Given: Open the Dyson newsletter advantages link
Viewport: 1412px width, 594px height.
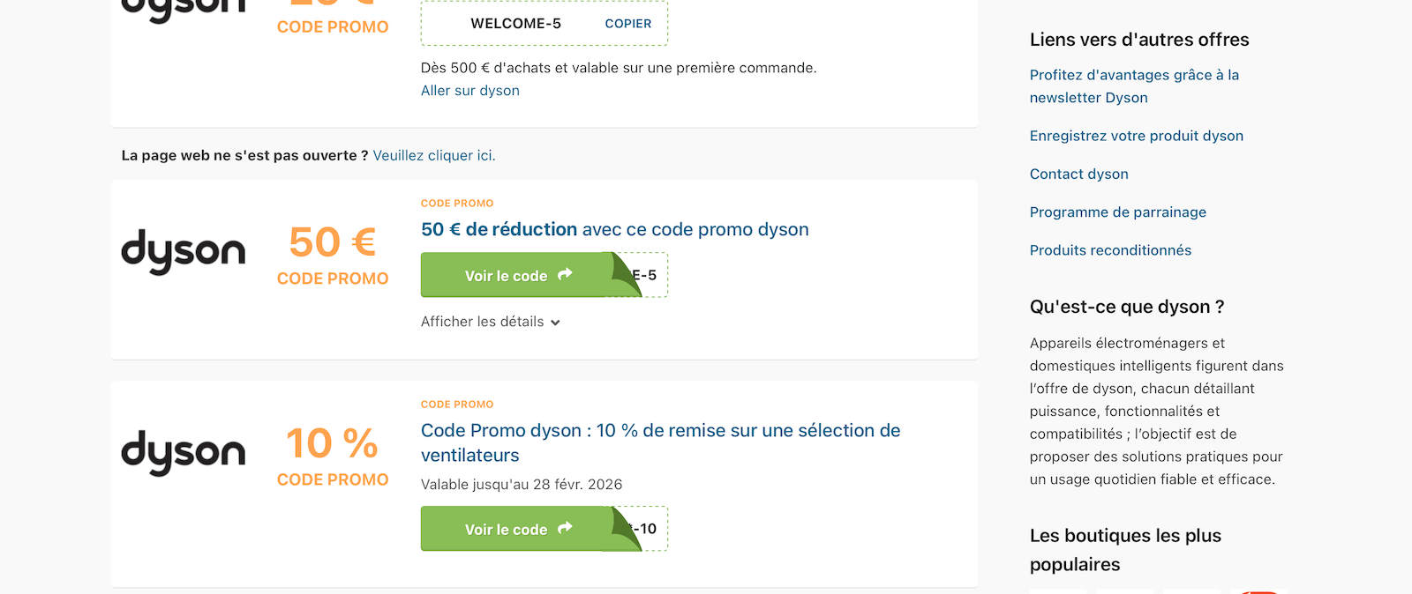Looking at the screenshot, I should pos(1134,85).
